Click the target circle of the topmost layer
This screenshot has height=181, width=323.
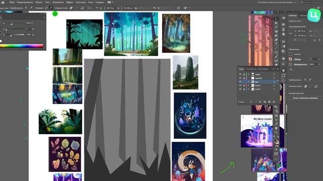coord(274,74)
